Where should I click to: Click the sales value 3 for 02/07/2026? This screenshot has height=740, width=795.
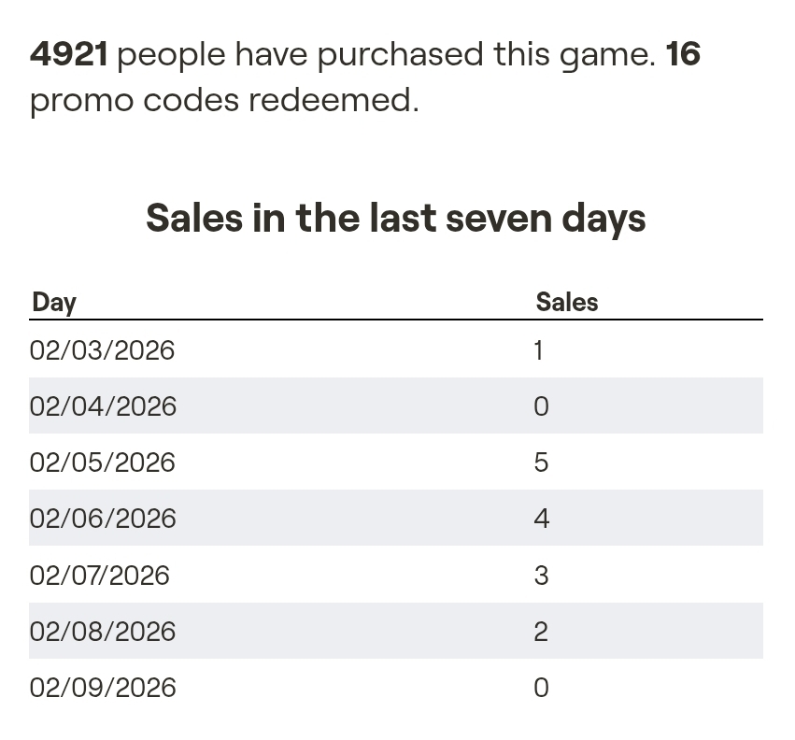click(x=541, y=575)
